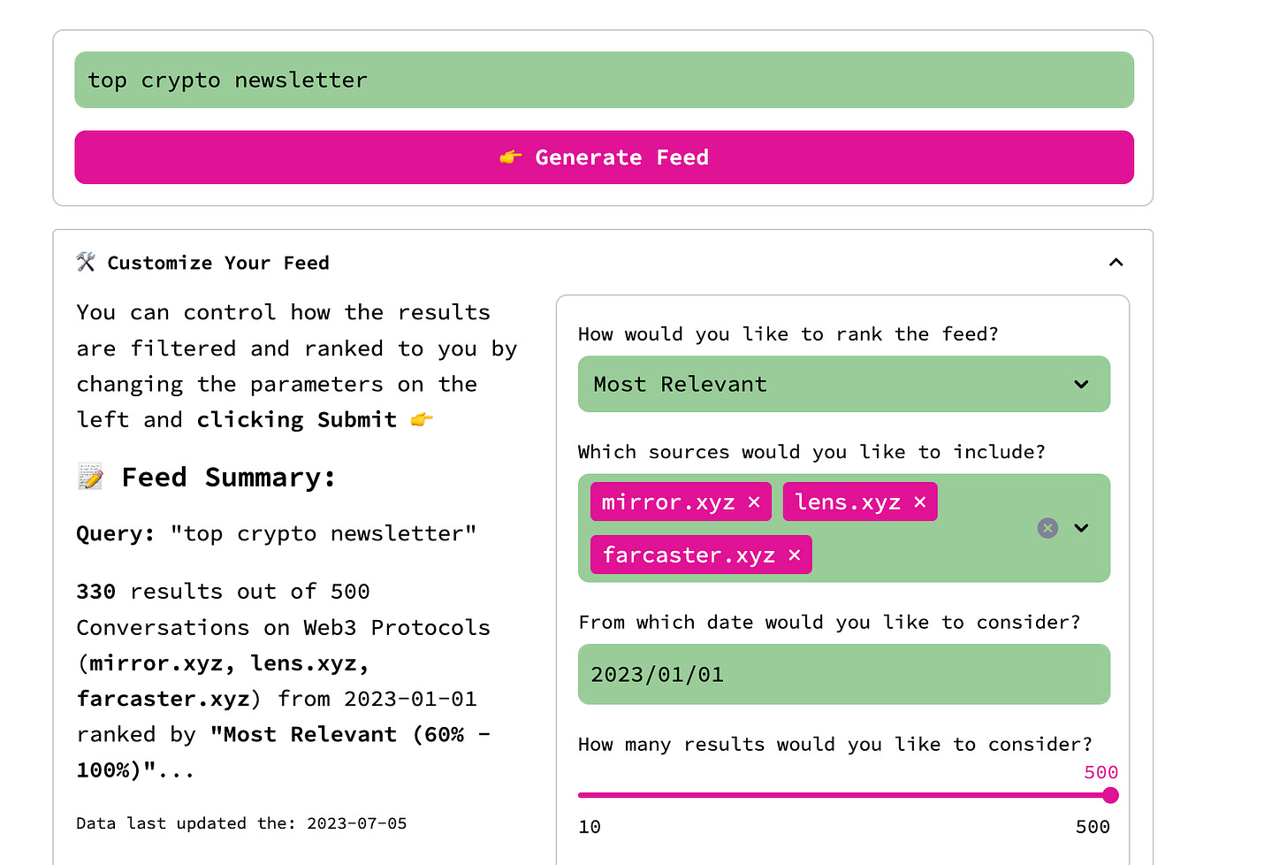Image resolution: width=1287 pixels, height=865 pixels.
Task: Click the mirror.xyz tag label
Action: point(668,502)
